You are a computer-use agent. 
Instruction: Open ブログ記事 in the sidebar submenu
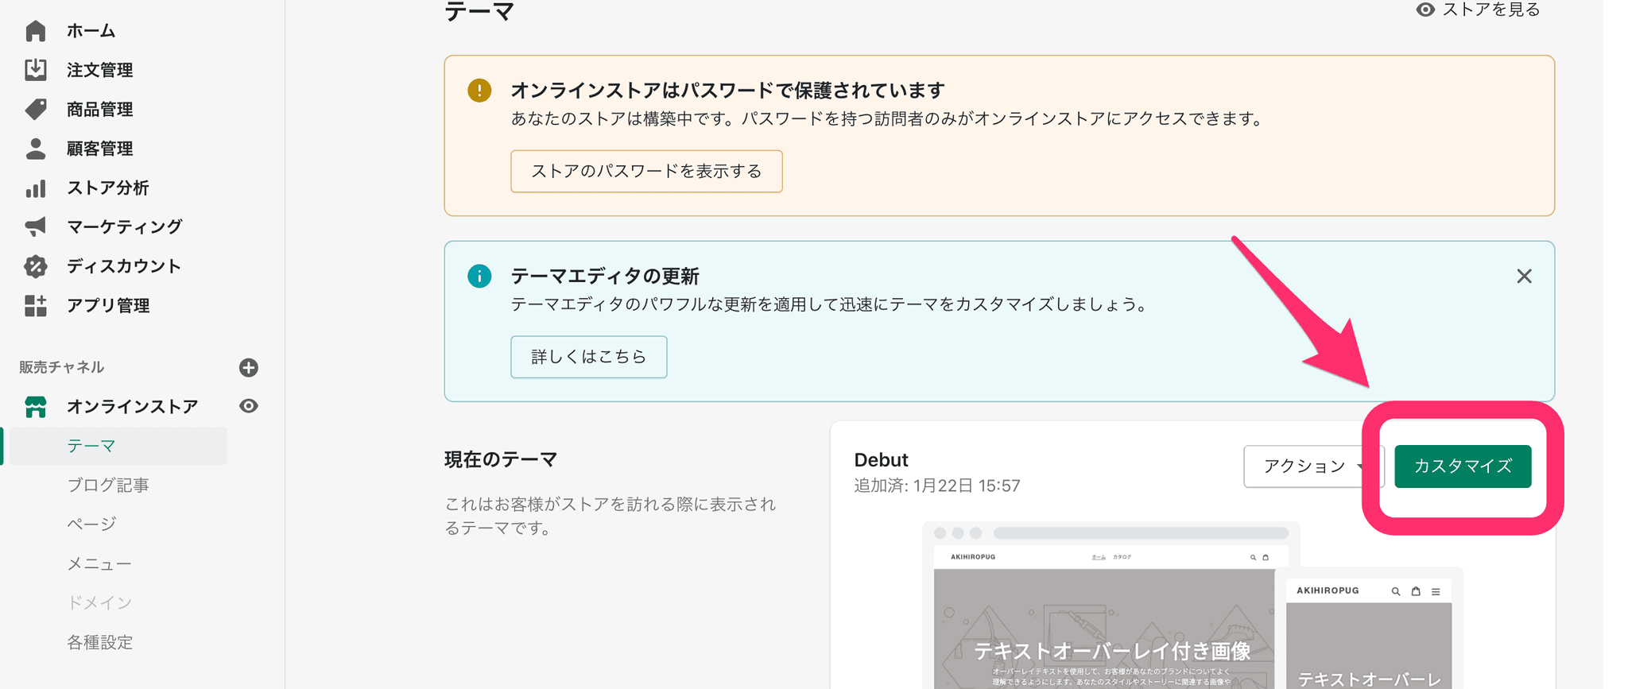[x=108, y=485]
